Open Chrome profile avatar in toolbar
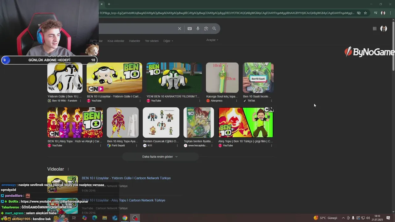The width and height of the screenshot is (395, 222). pos(383,13)
